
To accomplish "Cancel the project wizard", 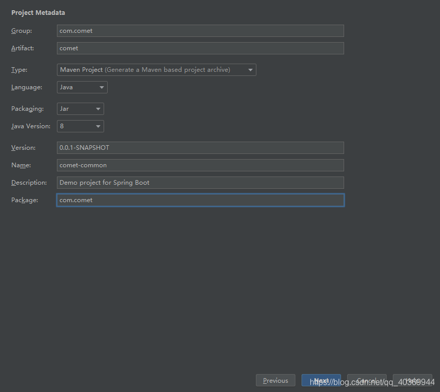I will click(367, 381).
